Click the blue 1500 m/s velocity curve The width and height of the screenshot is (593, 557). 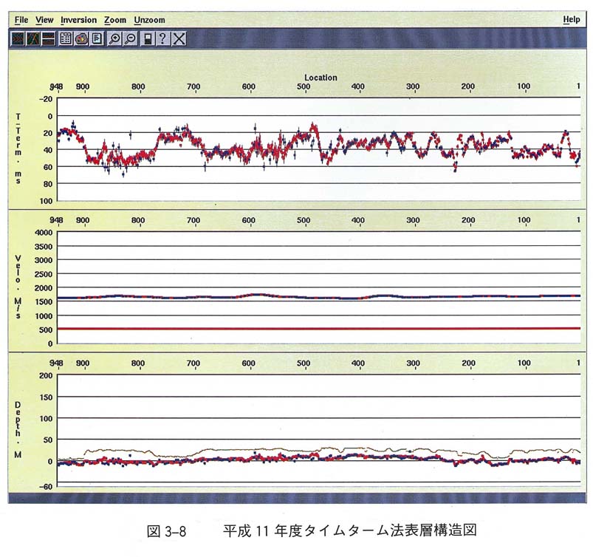[x=318, y=297]
